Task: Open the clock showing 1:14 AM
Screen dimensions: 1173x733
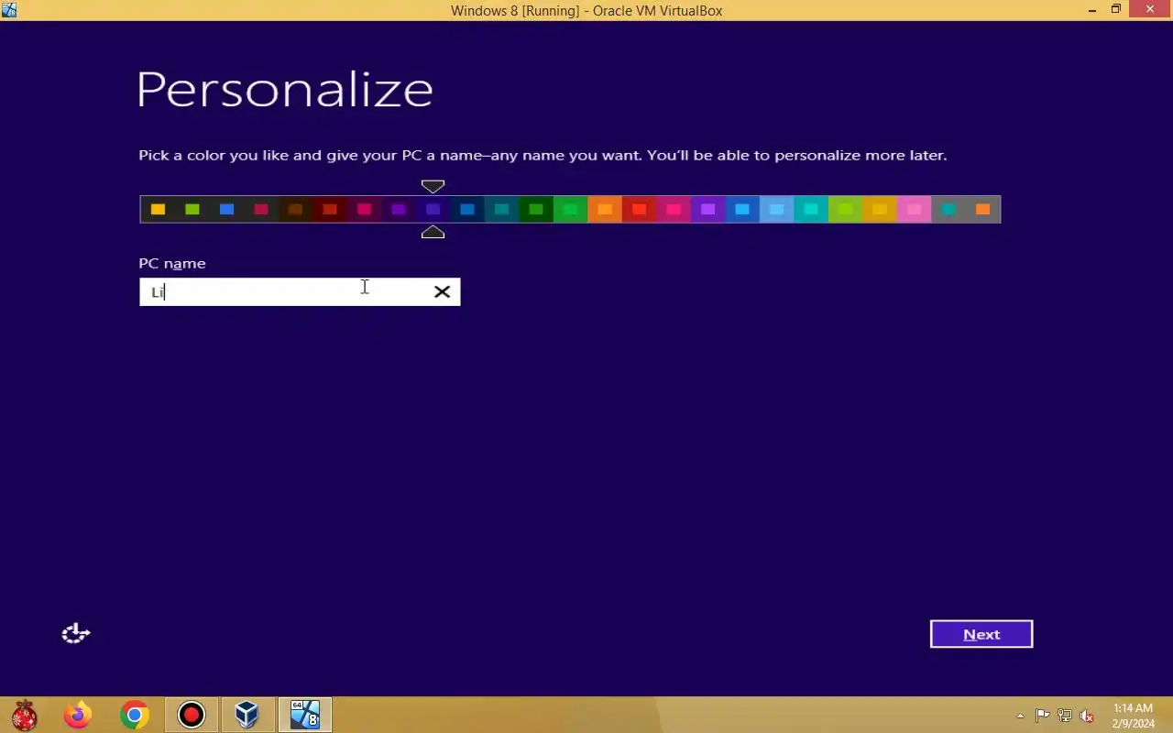Action: [1133, 716]
